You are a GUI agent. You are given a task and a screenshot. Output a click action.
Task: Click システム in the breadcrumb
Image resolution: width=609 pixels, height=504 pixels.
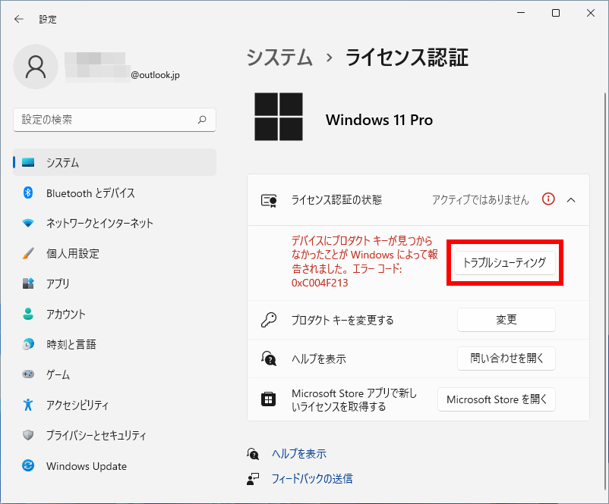[279, 58]
